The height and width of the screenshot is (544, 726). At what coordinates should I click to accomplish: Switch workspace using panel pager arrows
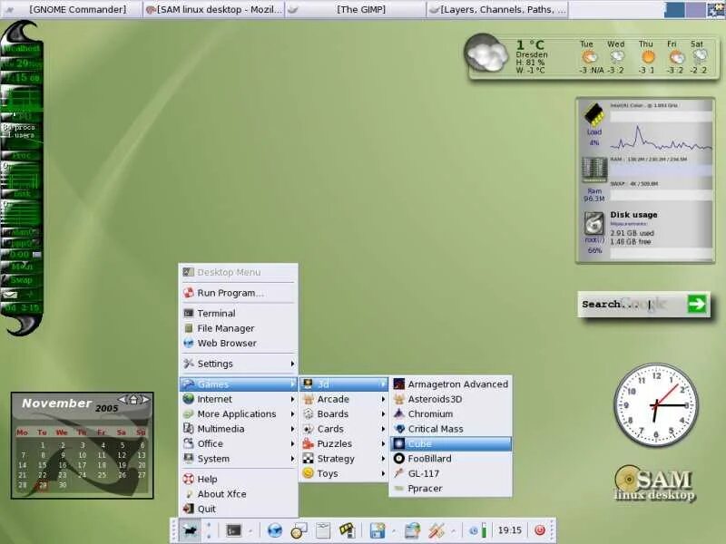pos(209,530)
